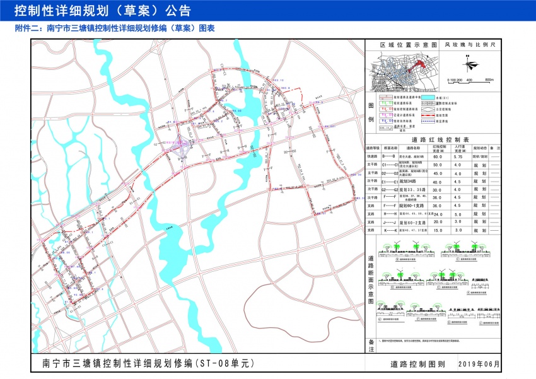Click the second road cross-section diagram at top right
This screenshot has width=536, height=379.
tap(466, 251)
